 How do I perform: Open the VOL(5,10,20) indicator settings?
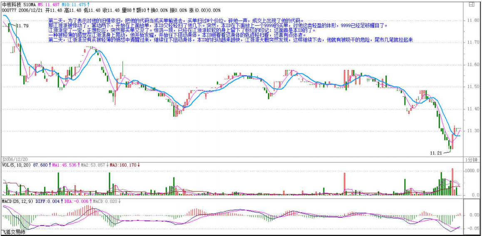click(x=16, y=165)
